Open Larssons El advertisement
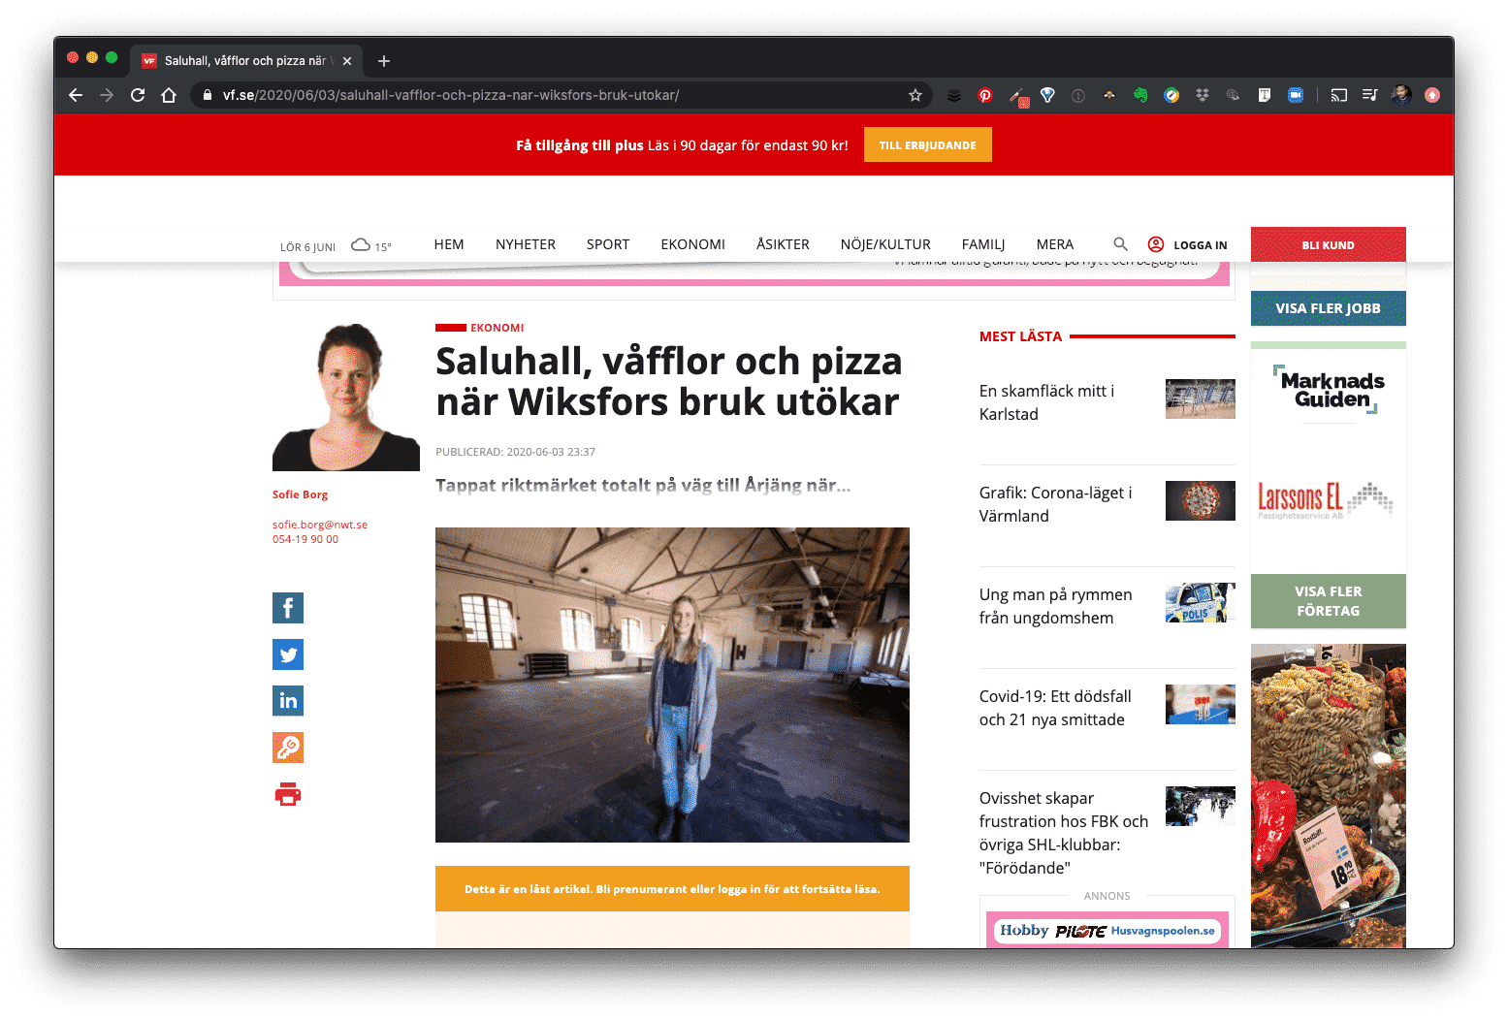This screenshot has height=1020, width=1508. click(1326, 499)
